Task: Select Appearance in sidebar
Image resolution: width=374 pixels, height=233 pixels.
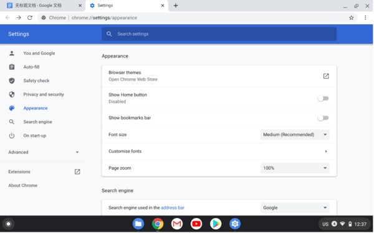Action: pyautogui.click(x=36, y=108)
